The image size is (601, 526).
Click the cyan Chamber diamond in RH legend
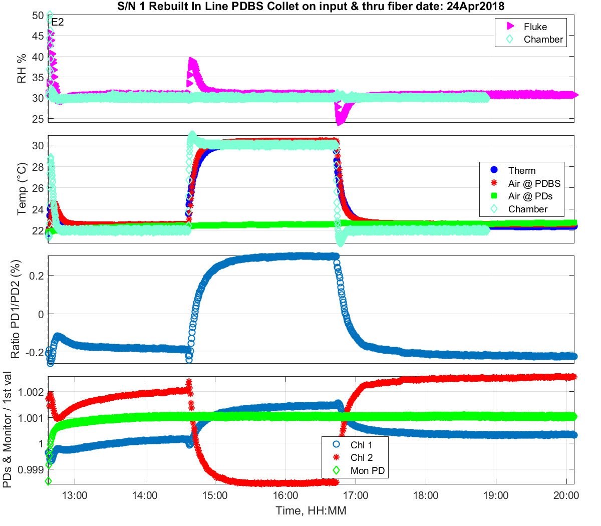point(510,39)
